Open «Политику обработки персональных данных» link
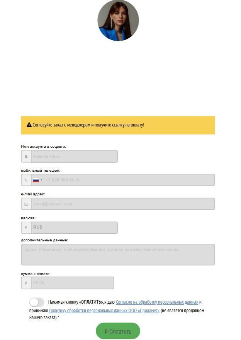The width and height of the screenshot is (241, 340). pyautogui.click(x=104, y=311)
